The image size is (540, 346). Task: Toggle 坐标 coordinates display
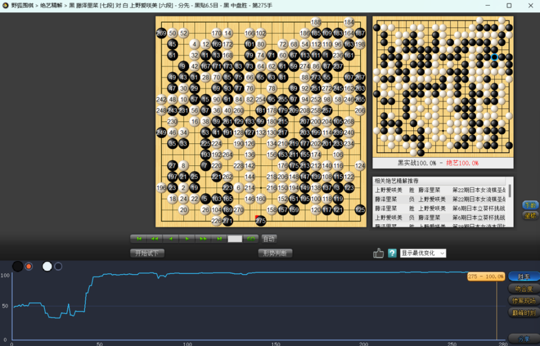530,215
